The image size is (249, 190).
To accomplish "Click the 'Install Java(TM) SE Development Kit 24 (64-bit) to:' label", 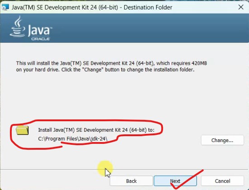I will (x=96, y=130).
